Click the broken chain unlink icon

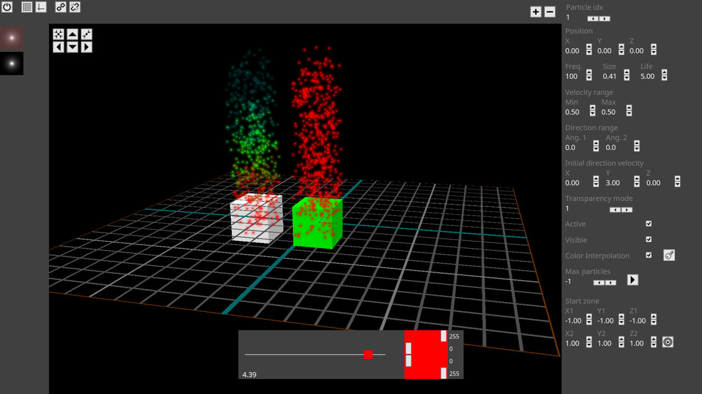click(x=75, y=7)
